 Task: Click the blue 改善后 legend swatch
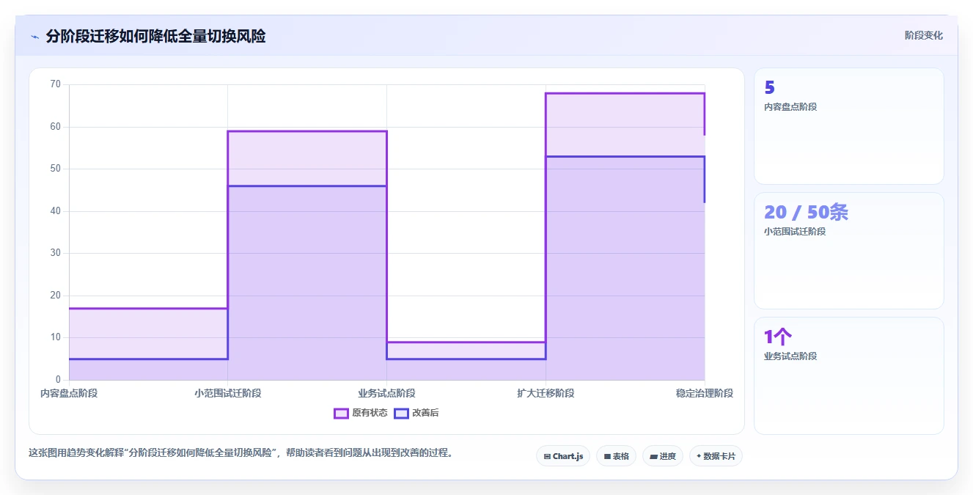tap(401, 413)
